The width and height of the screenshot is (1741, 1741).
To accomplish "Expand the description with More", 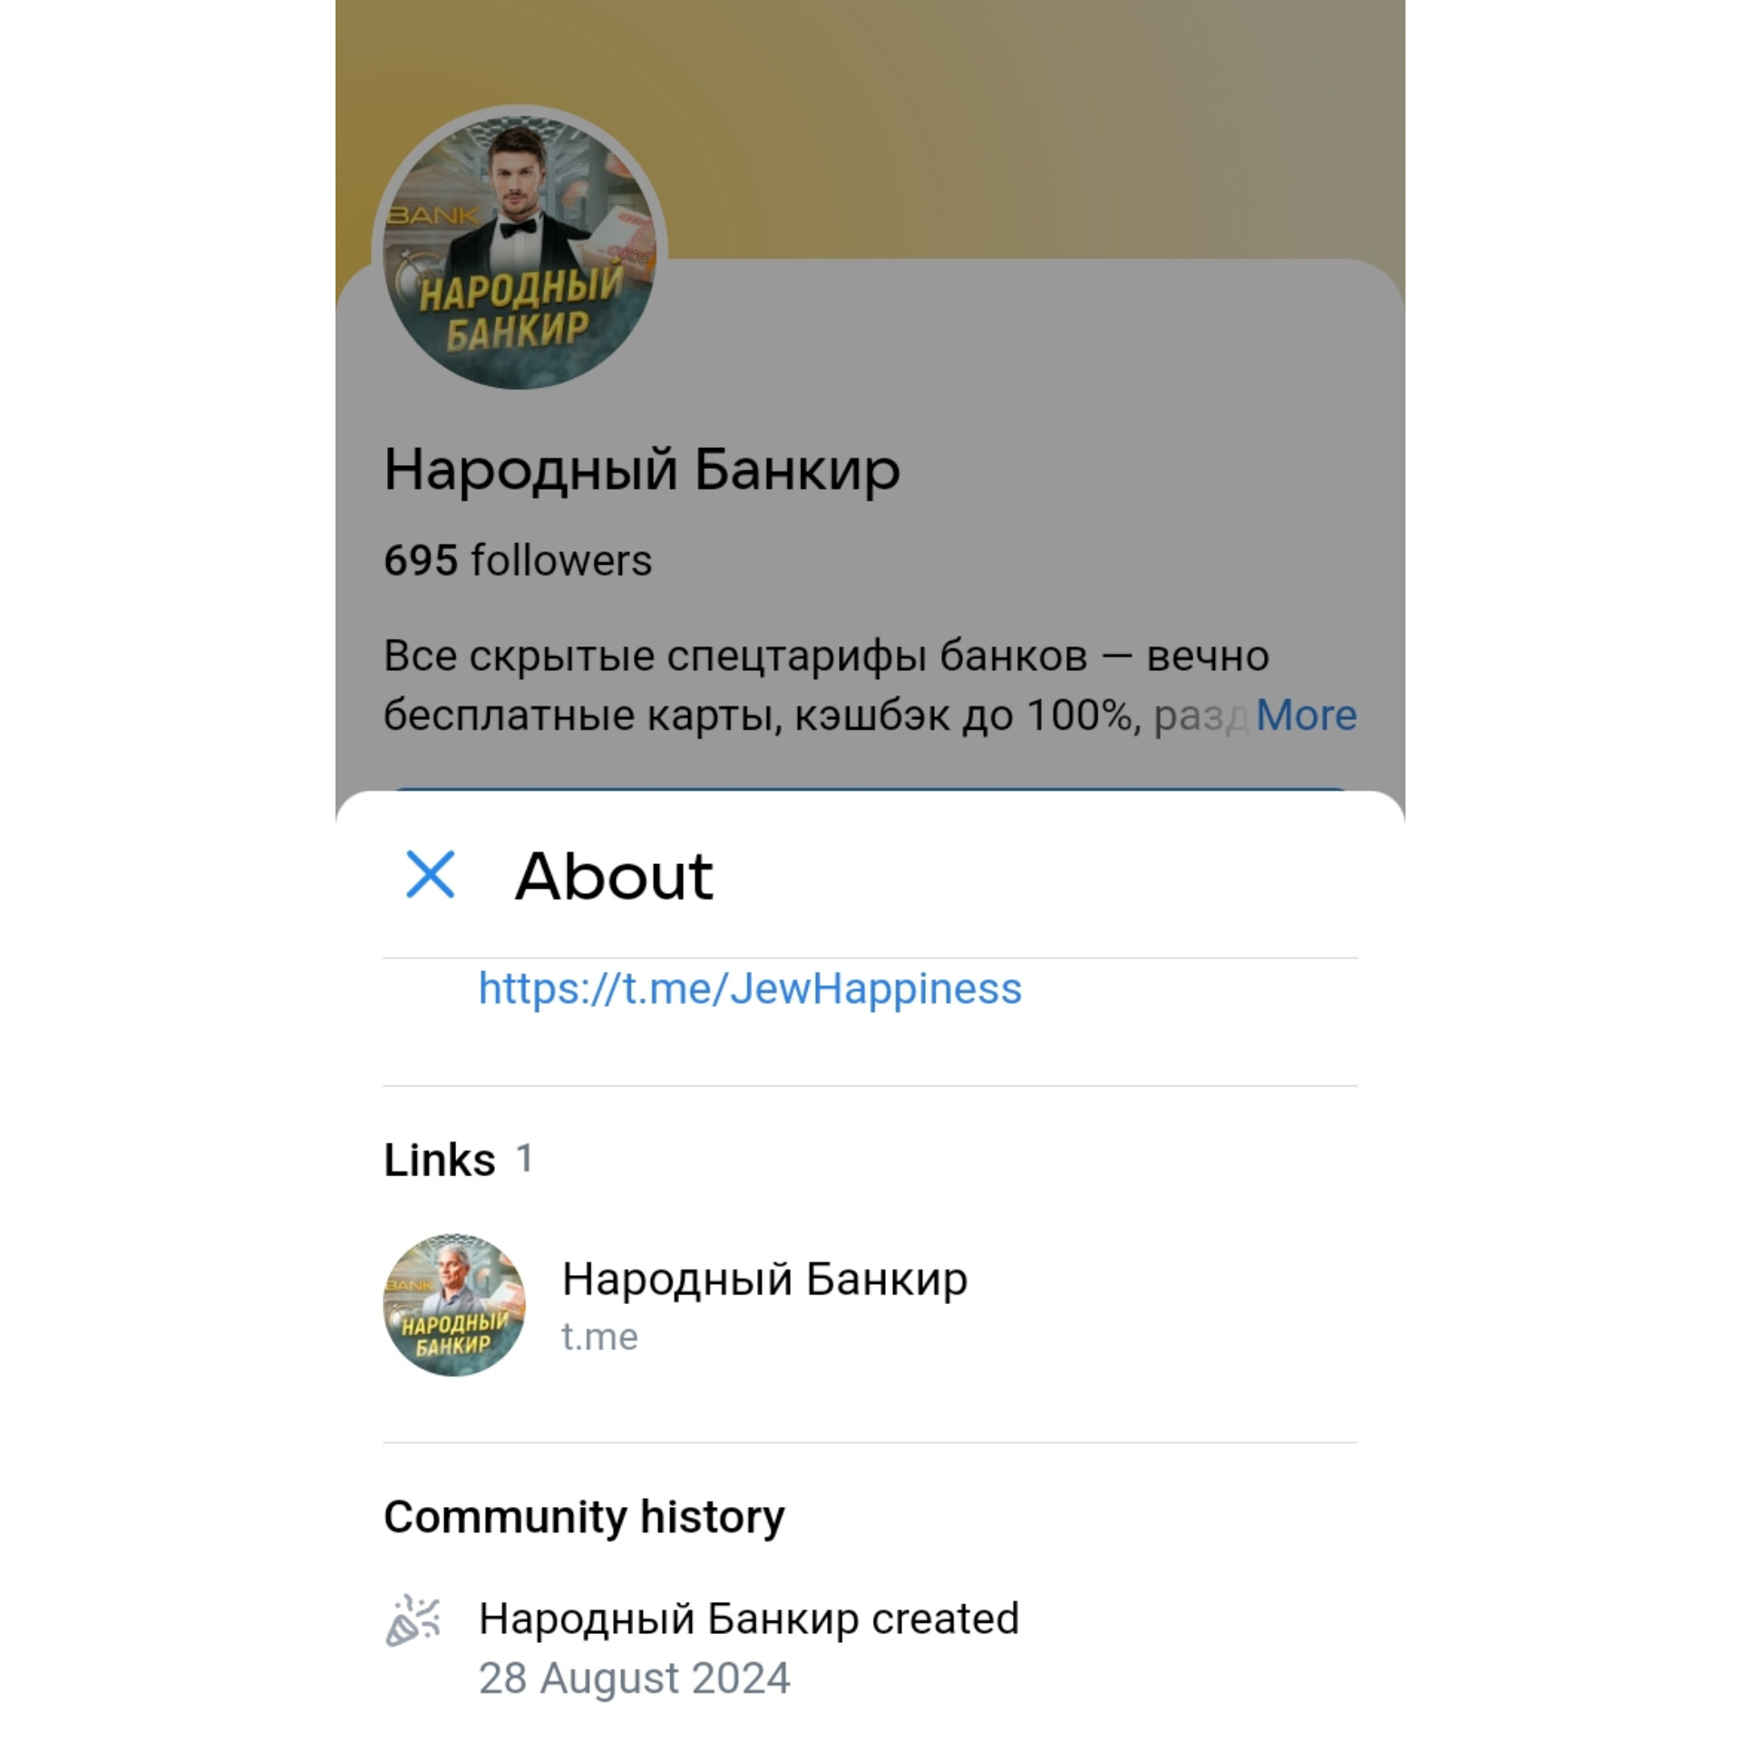I will [x=1306, y=715].
